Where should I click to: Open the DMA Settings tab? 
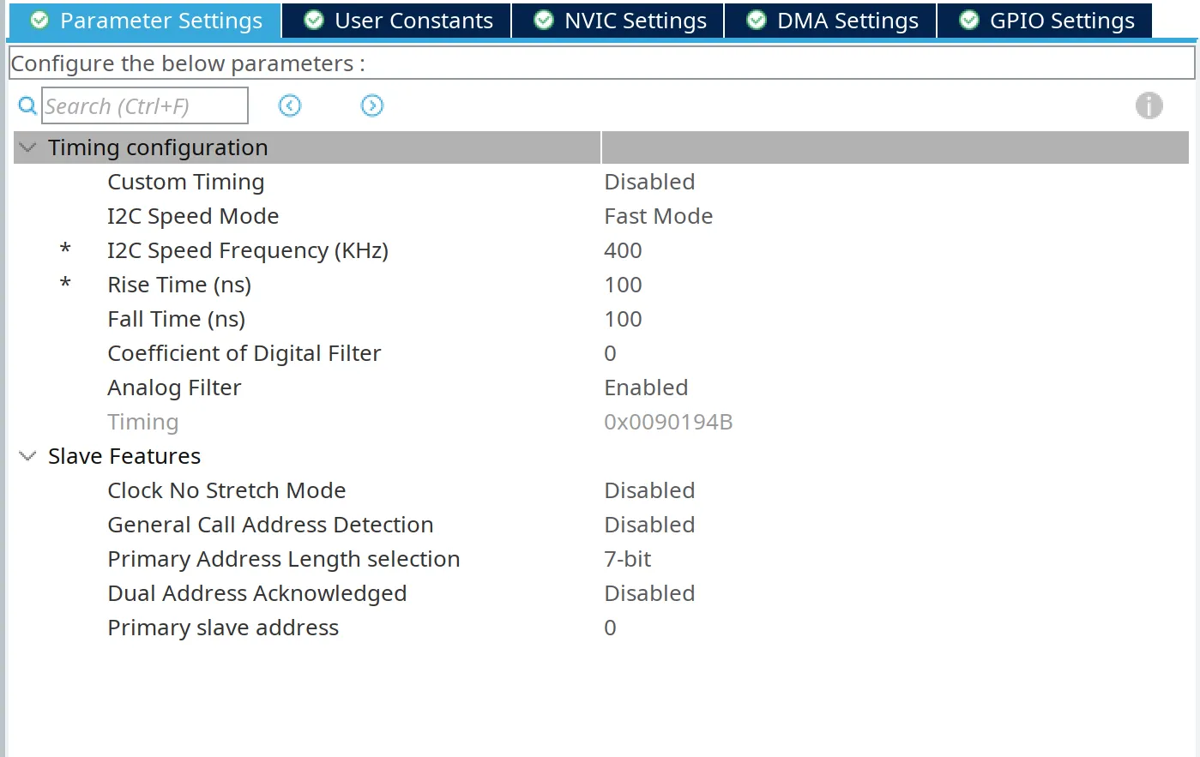(830, 21)
